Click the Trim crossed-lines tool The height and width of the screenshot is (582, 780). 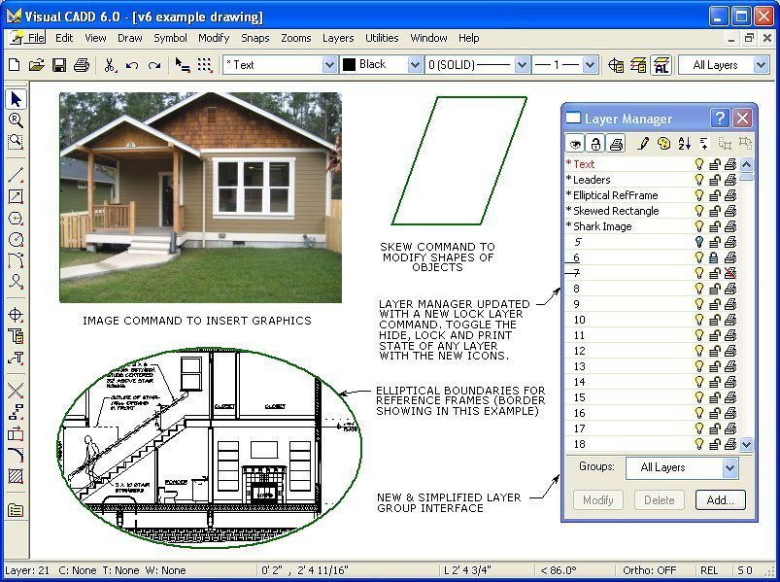[16, 391]
